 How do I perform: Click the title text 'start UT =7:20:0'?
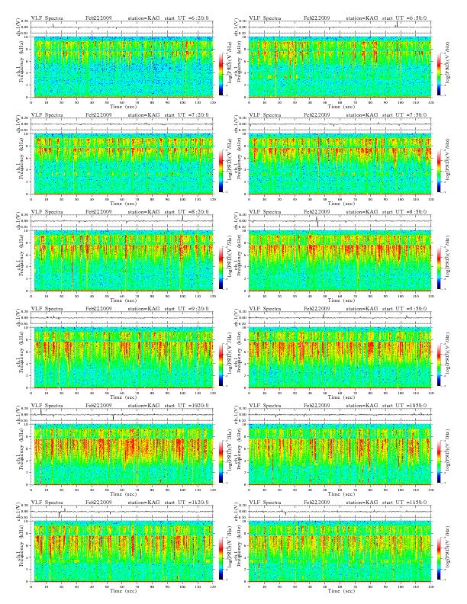186,115
